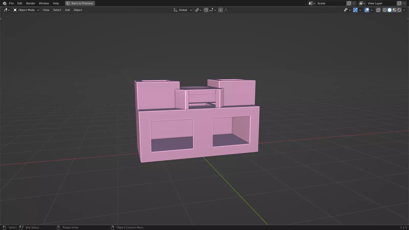
Task: Click the remove View Layer X icon
Action: point(404,3)
